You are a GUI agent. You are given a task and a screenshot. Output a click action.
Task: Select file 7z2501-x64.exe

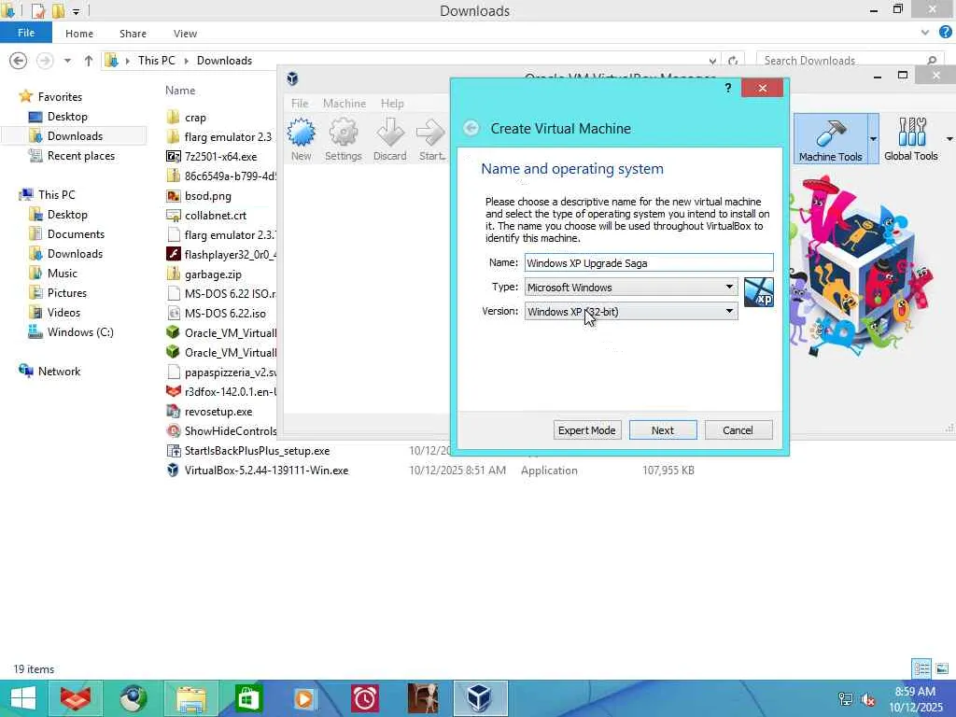tap(220, 156)
